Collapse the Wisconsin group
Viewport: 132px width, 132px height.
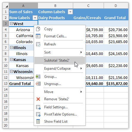(x=12, y=72)
